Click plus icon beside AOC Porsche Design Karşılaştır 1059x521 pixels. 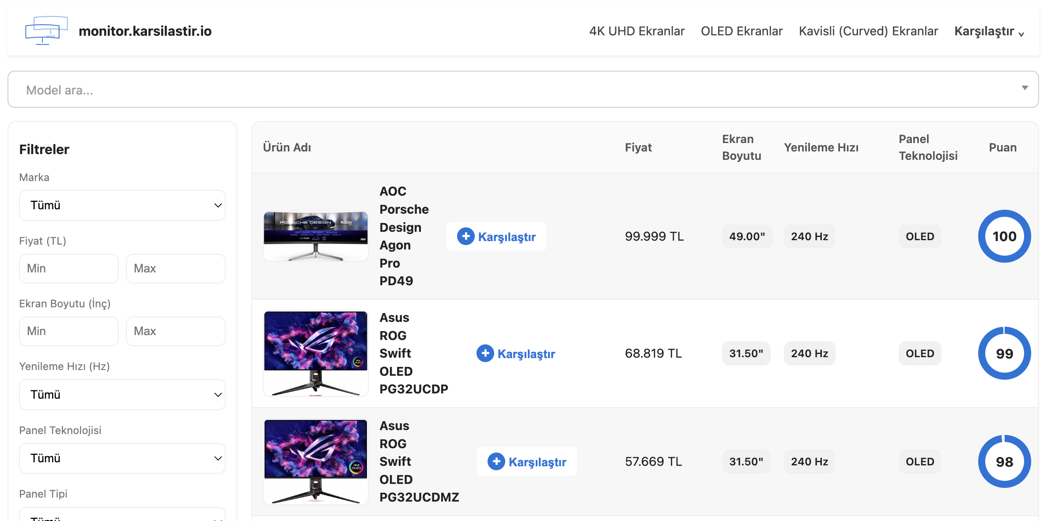tap(465, 236)
